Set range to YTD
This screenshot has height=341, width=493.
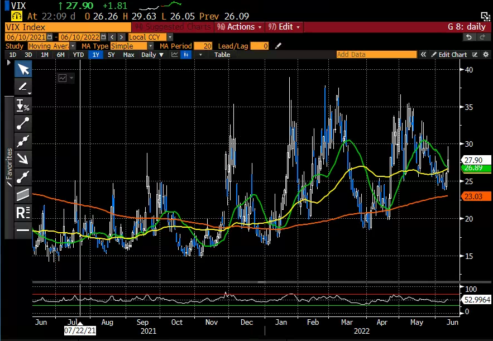pos(78,55)
